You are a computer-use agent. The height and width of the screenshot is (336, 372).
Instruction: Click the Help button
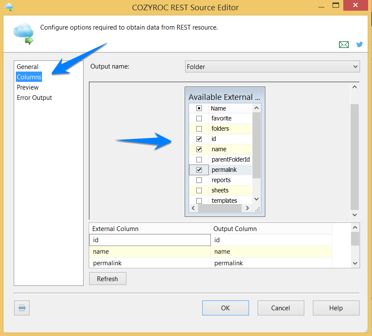click(x=336, y=308)
